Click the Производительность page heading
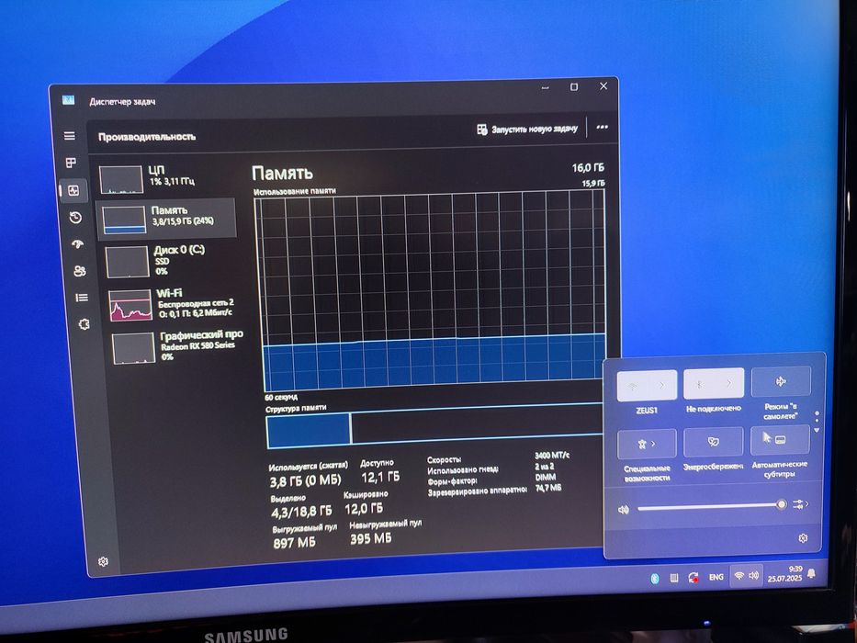This screenshot has width=857, height=643. pyautogui.click(x=146, y=137)
